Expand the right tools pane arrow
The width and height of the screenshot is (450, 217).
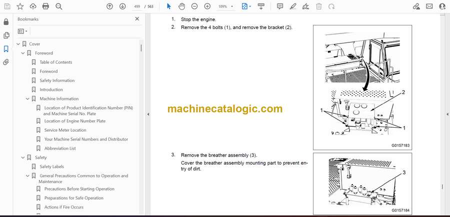click(x=447, y=114)
